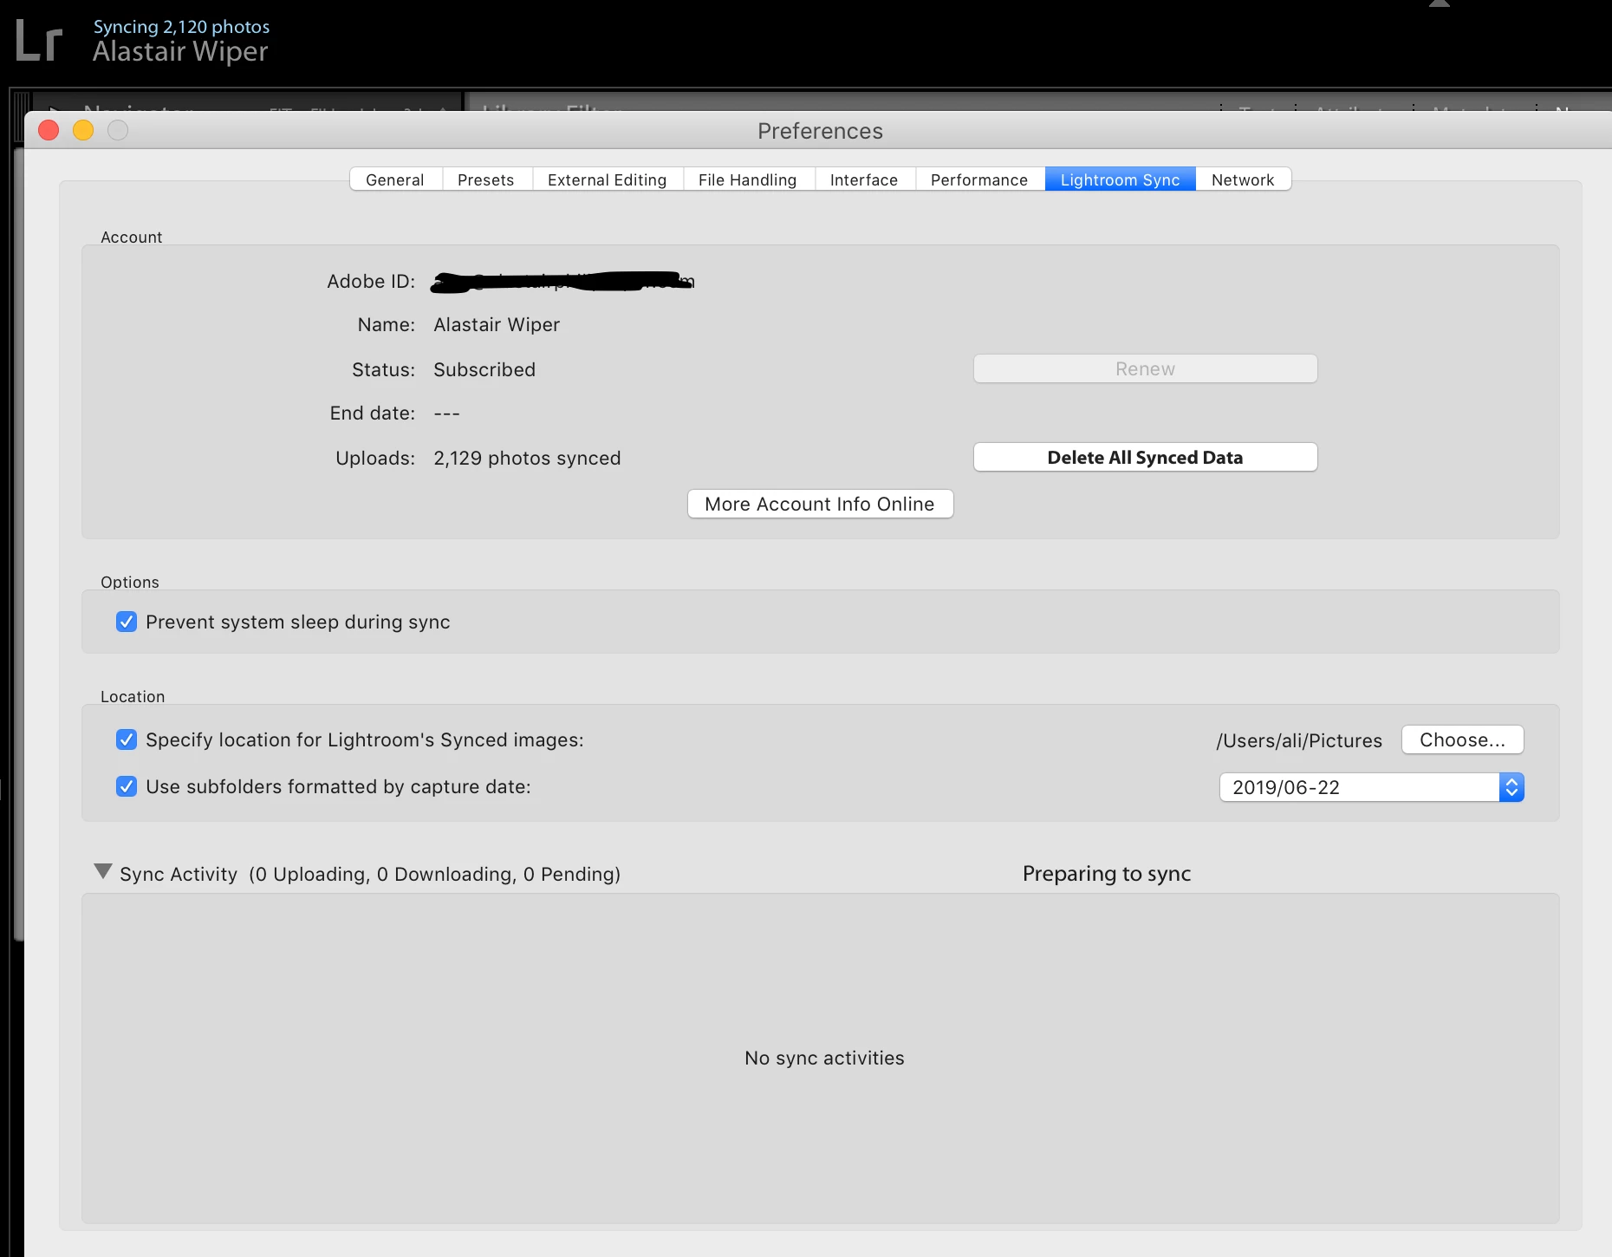1612x1257 pixels.
Task: Select the Interface tab
Action: [864, 179]
